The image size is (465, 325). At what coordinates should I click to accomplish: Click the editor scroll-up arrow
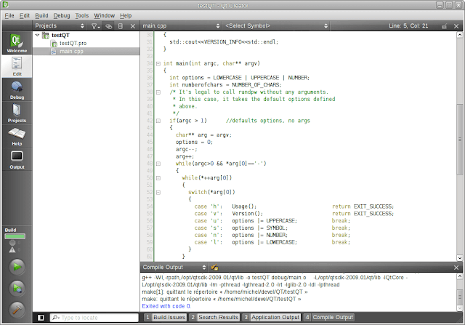pos(460,35)
